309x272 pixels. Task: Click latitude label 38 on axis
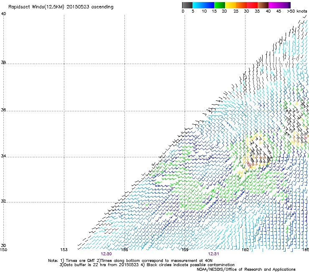tap(3, 63)
